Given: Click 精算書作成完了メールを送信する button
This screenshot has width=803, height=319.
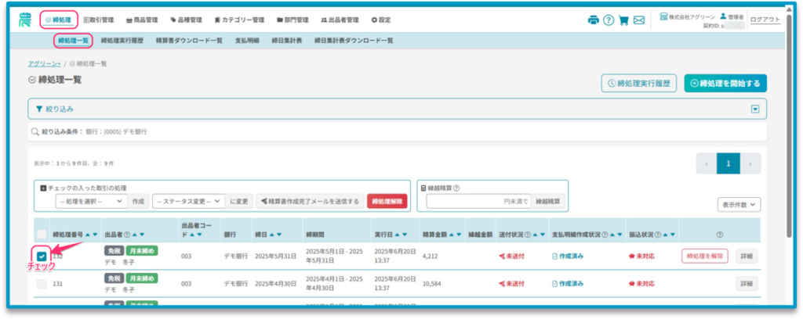Looking at the screenshot, I should pos(311,201).
